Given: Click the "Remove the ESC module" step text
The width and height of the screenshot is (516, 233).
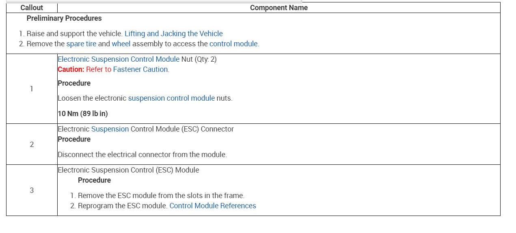Looking at the screenshot, I should pyautogui.click(x=161, y=196).
